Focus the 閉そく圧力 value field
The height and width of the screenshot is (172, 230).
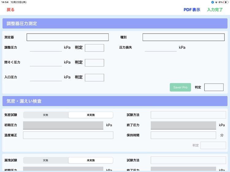pyautogui.click(x=46, y=63)
